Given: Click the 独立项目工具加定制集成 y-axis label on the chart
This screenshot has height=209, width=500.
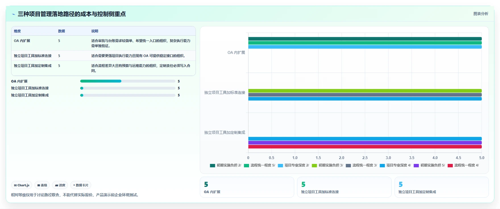Looking at the screenshot, I should click(225, 133).
